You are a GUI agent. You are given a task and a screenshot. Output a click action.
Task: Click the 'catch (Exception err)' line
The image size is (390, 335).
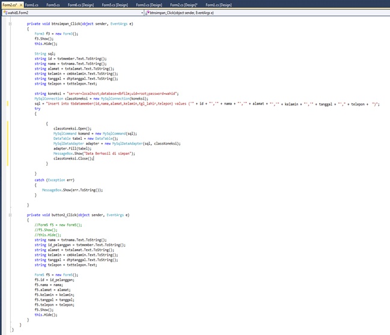coord(54,180)
